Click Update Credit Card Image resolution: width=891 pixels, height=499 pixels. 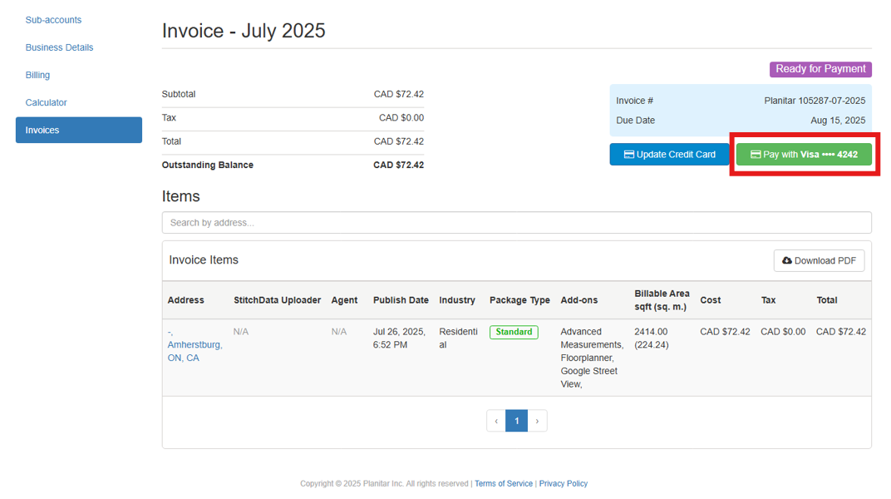coord(670,154)
